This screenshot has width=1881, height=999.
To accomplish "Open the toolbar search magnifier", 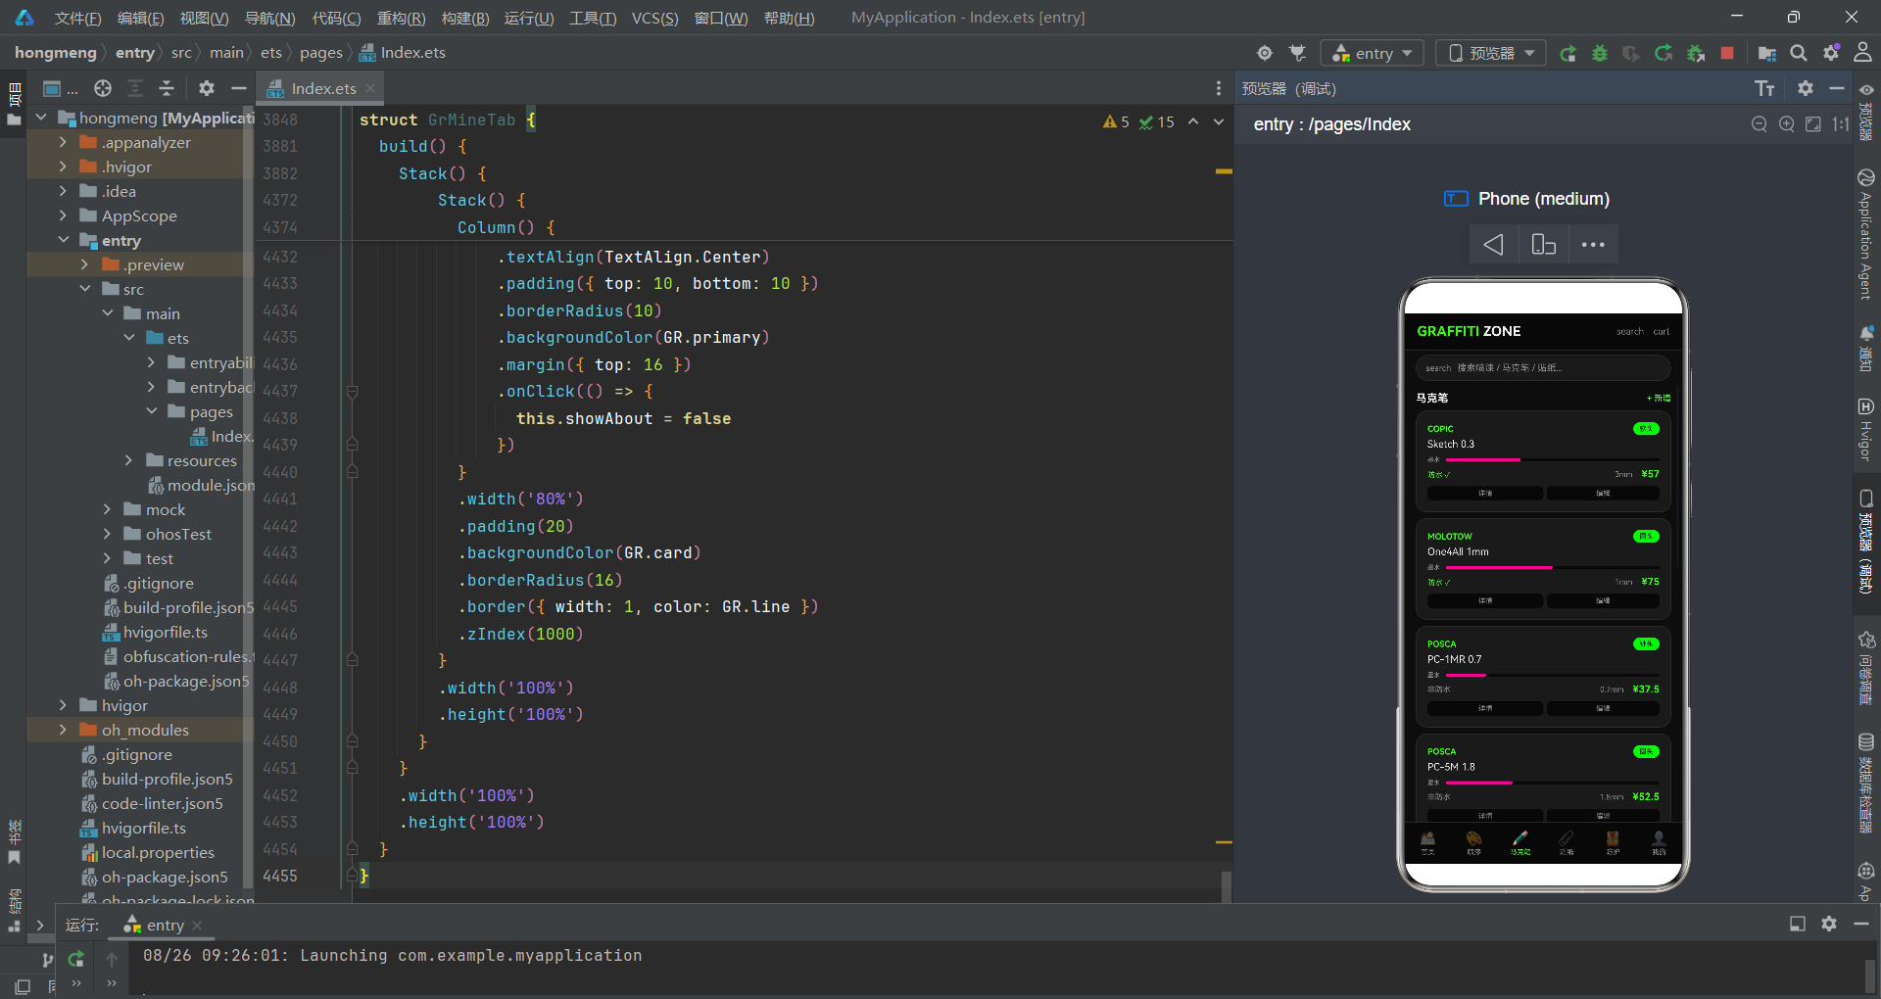I will click(1799, 53).
